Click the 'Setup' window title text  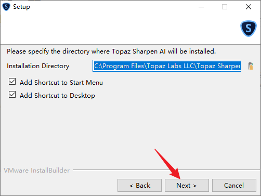click(21, 7)
